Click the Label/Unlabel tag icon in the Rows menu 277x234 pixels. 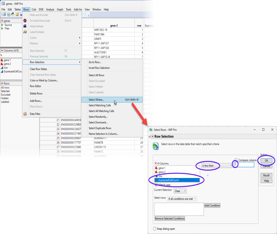pos(25,32)
